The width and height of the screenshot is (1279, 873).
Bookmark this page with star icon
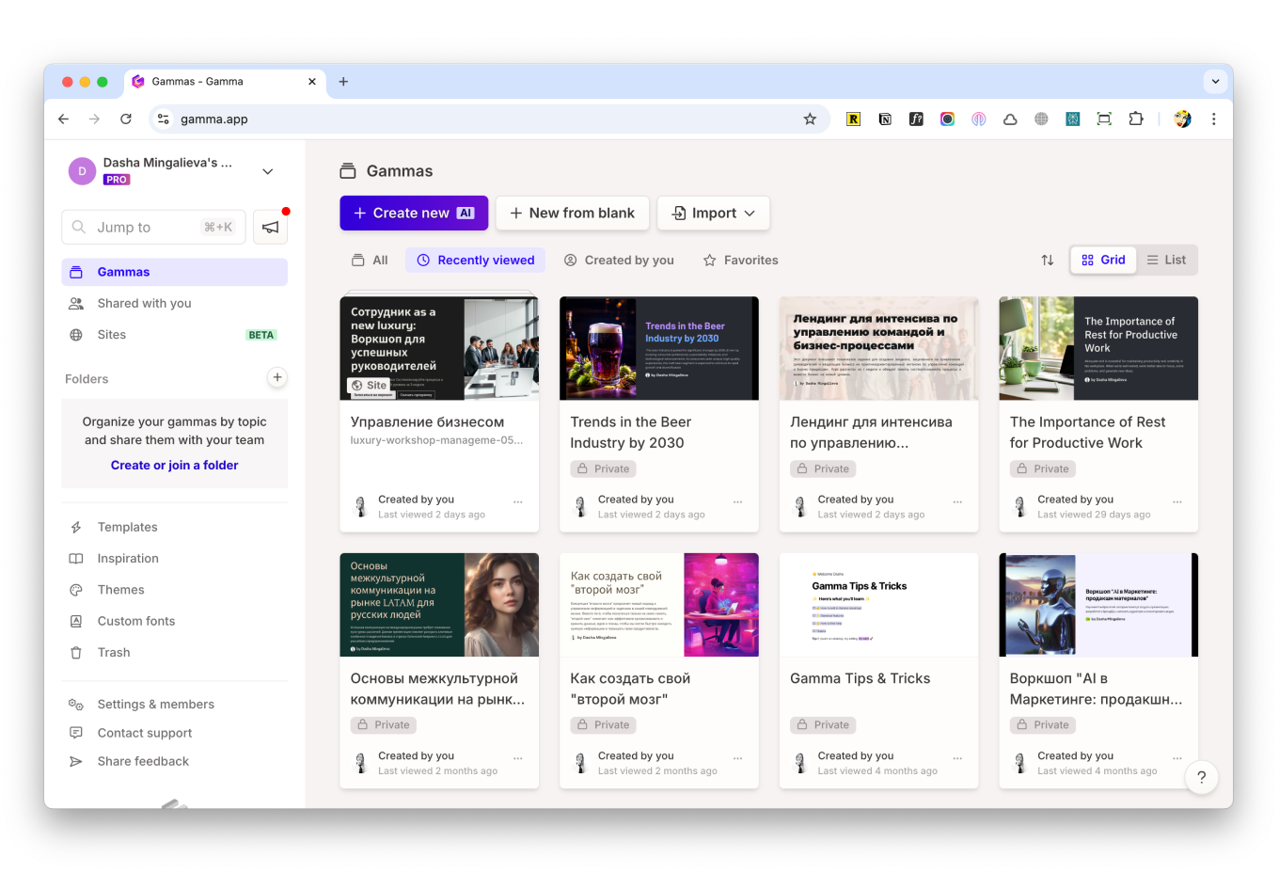click(810, 119)
